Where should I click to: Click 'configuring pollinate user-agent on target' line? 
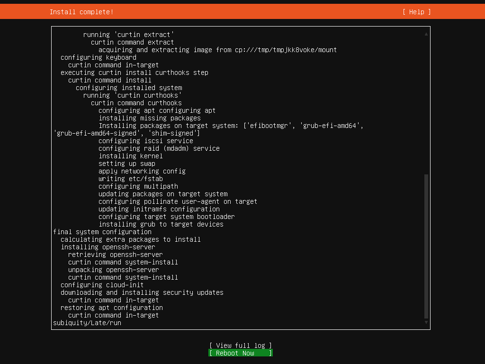[178, 201]
